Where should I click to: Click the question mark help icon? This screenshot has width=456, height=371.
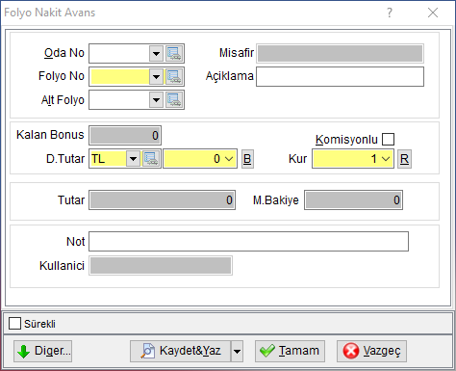[390, 13]
